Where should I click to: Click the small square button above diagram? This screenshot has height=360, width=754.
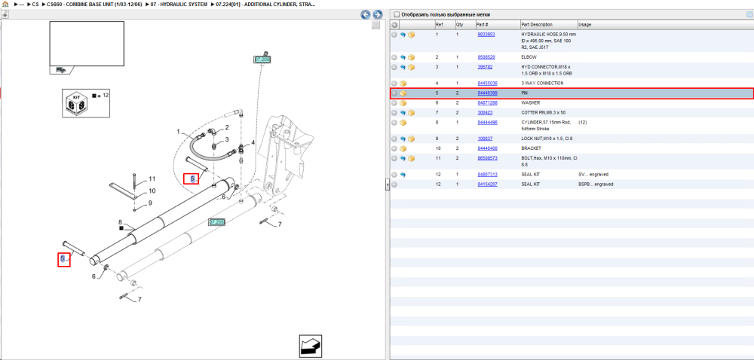[x=376, y=25]
